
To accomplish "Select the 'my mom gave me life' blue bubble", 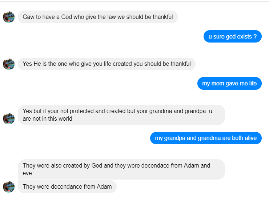I will pyautogui.click(x=229, y=84).
